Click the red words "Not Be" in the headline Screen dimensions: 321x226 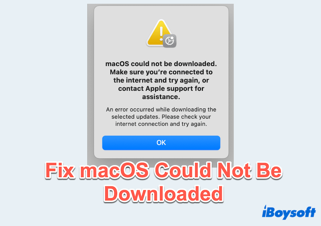(x=250, y=170)
